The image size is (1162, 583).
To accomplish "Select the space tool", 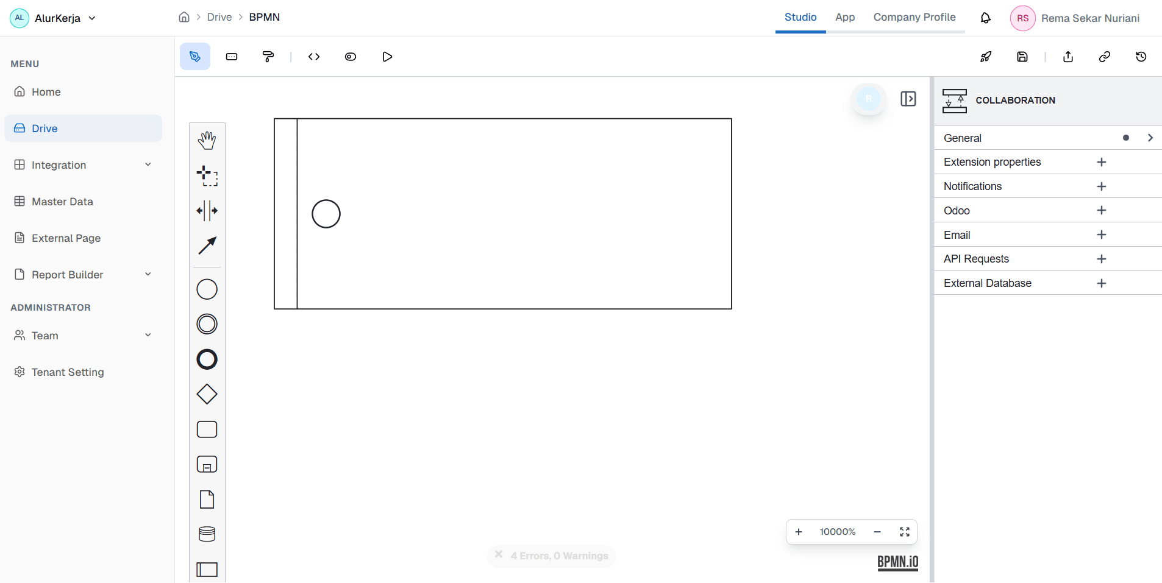I will pos(207,211).
